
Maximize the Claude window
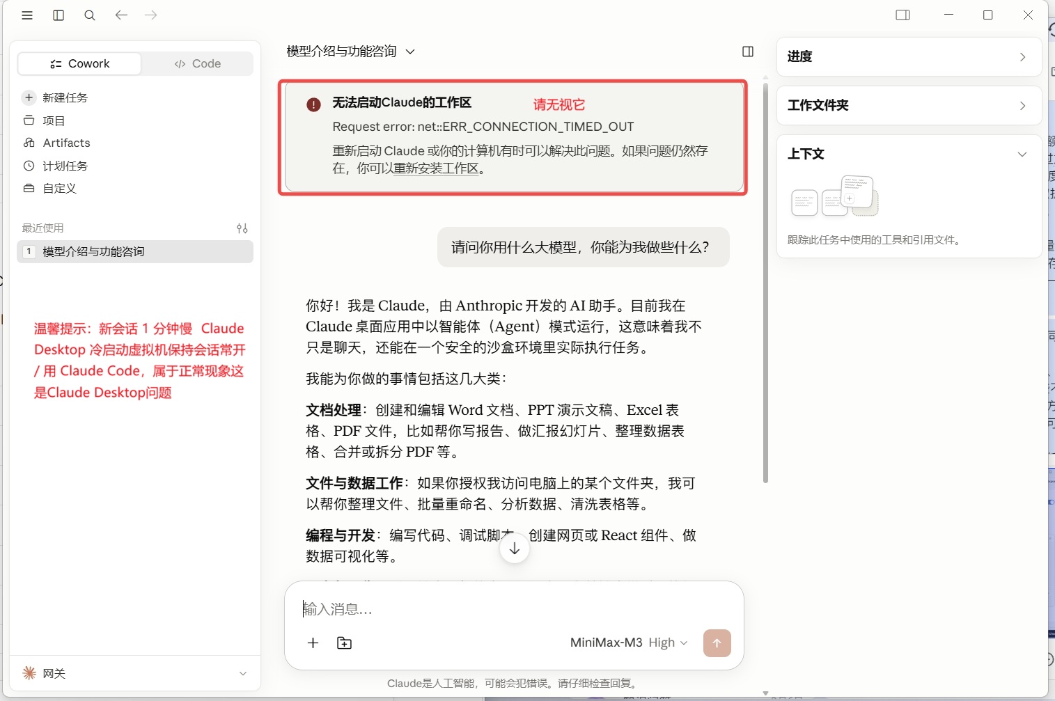pyautogui.click(x=988, y=15)
